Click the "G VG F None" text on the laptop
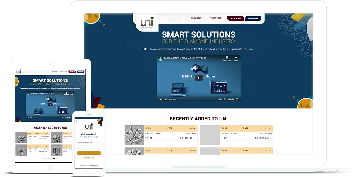The width and height of the screenshot is (356, 177). click(191, 133)
